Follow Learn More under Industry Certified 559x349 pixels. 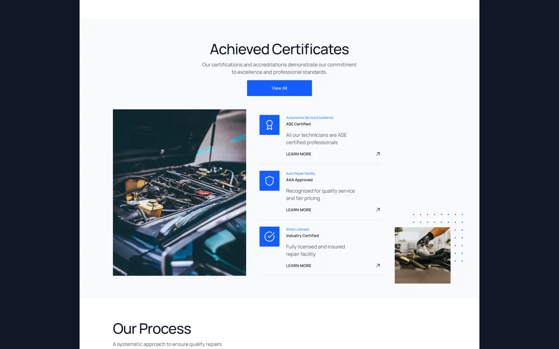299,266
